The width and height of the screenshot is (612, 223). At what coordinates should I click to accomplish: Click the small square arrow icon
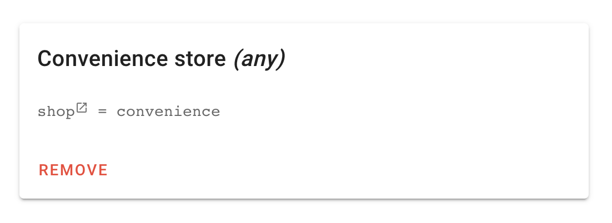coord(82,107)
